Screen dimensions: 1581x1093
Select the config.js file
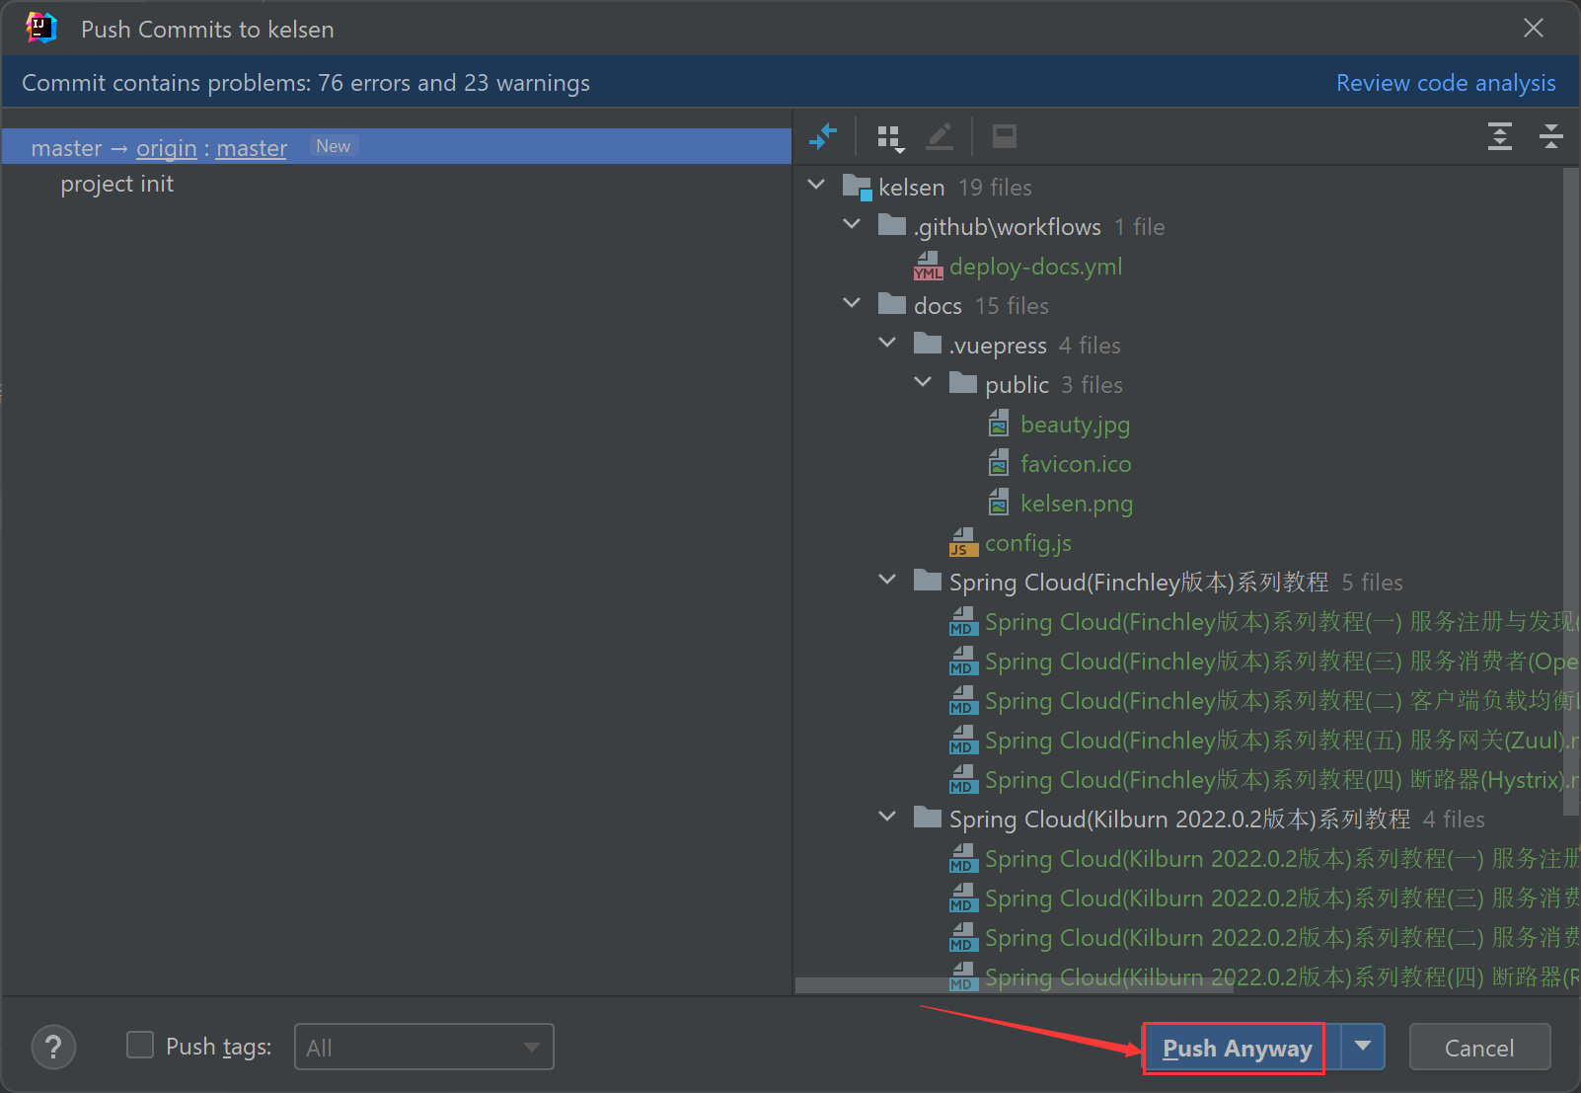click(x=1027, y=543)
